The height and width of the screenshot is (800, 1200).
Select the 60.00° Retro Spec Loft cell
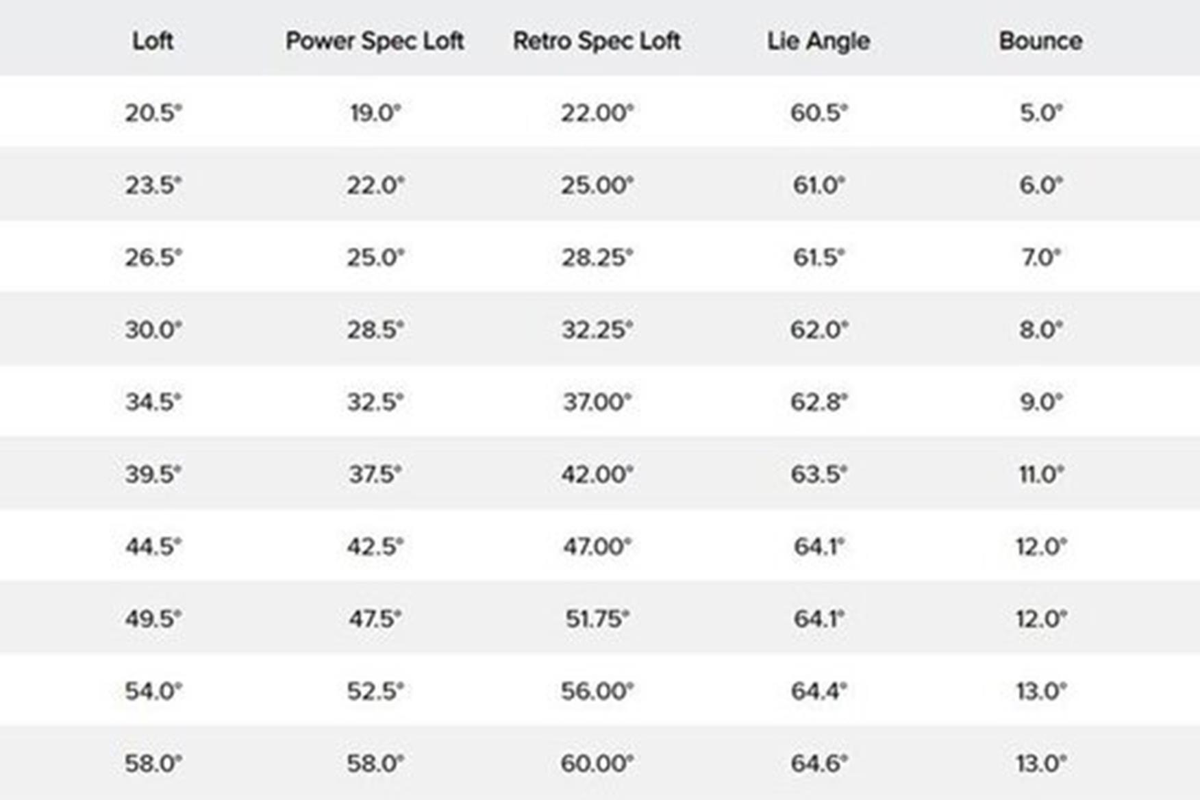[x=597, y=763]
